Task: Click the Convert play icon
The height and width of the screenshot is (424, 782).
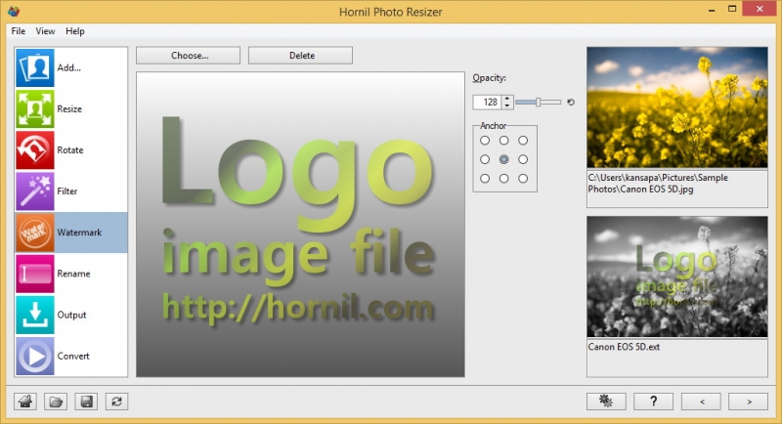Action: click(35, 356)
